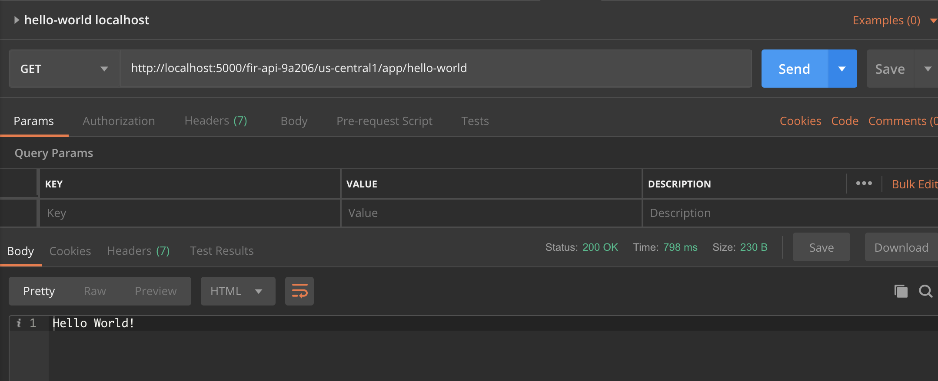Screen dimensions: 938x381
Task: Open the request Headers (7) tab
Action: (216, 121)
